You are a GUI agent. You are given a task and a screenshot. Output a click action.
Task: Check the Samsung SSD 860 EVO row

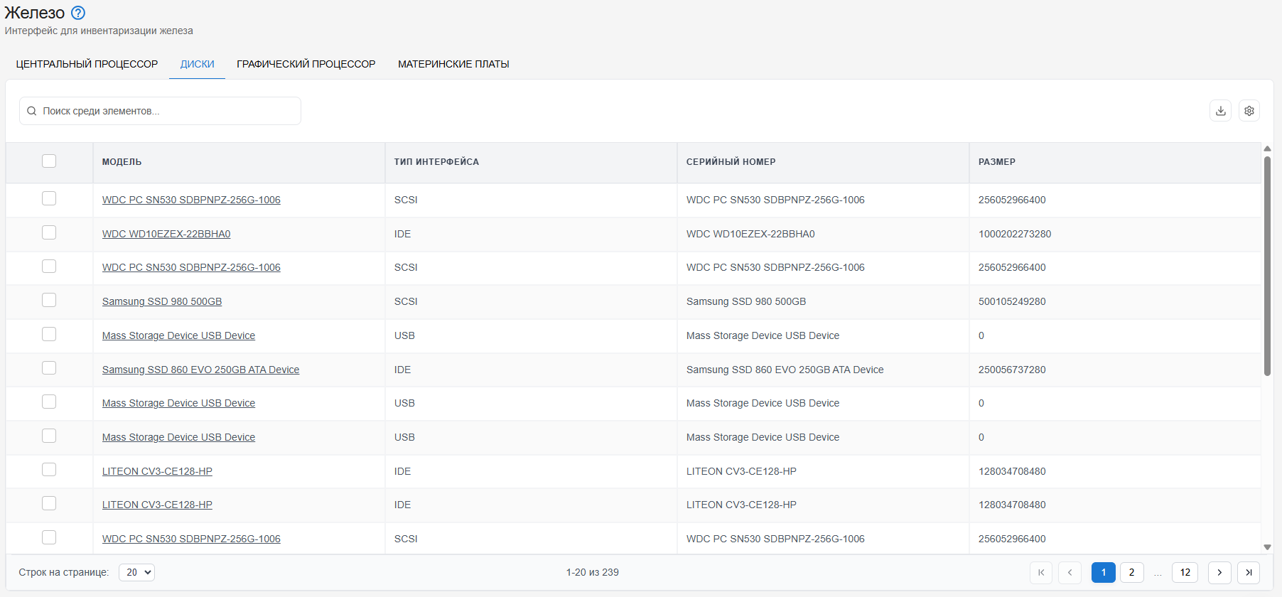pyautogui.click(x=49, y=368)
